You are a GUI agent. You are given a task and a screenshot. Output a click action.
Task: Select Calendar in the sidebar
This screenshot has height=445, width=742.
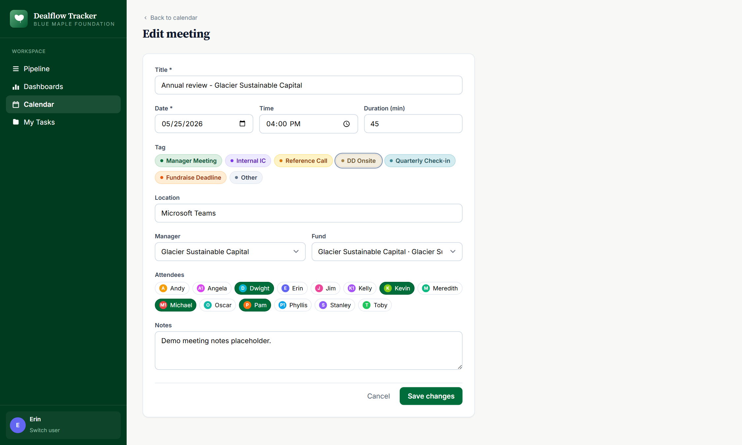click(63, 104)
